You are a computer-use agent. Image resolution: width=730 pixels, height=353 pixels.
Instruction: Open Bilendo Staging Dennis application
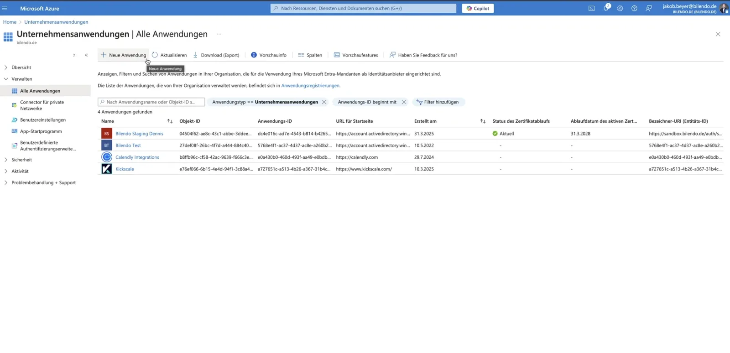(139, 134)
